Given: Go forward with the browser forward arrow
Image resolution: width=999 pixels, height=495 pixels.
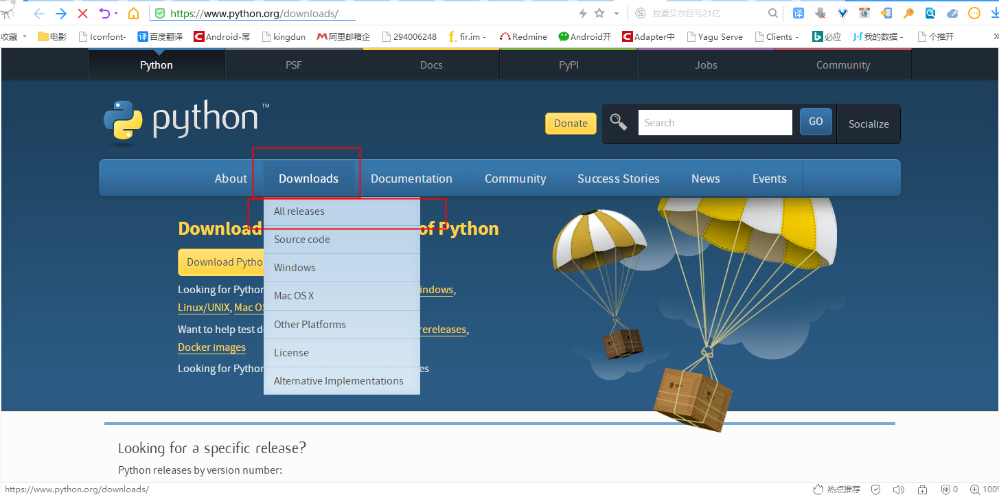Looking at the screenshot, I should [x=61, y=13].
